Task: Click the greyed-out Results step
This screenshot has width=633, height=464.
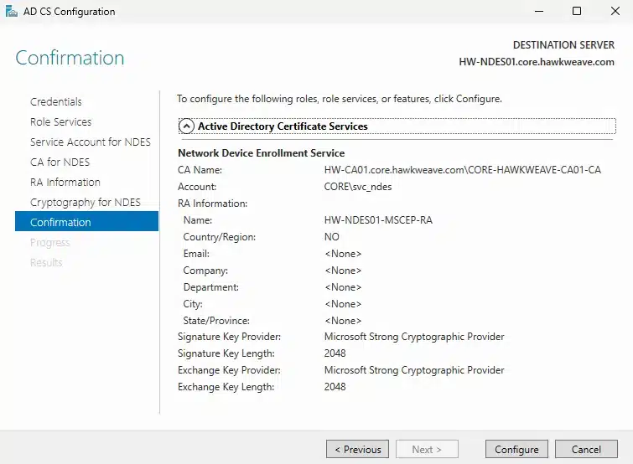Action: (46, 263)
